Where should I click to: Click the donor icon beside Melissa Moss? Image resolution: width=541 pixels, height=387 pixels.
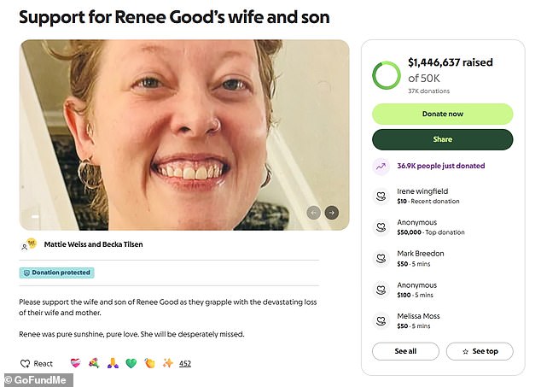click(x=381, y=320)
